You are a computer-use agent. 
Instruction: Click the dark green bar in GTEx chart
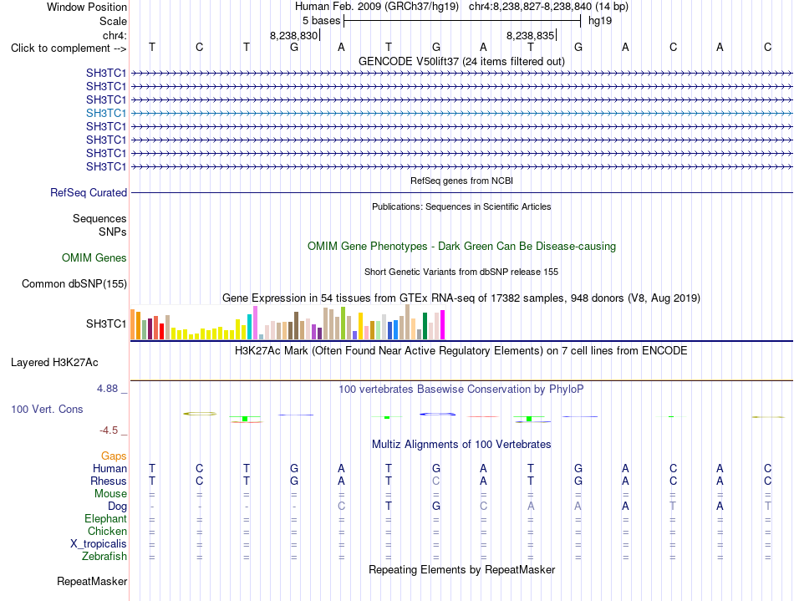[425, 325]
